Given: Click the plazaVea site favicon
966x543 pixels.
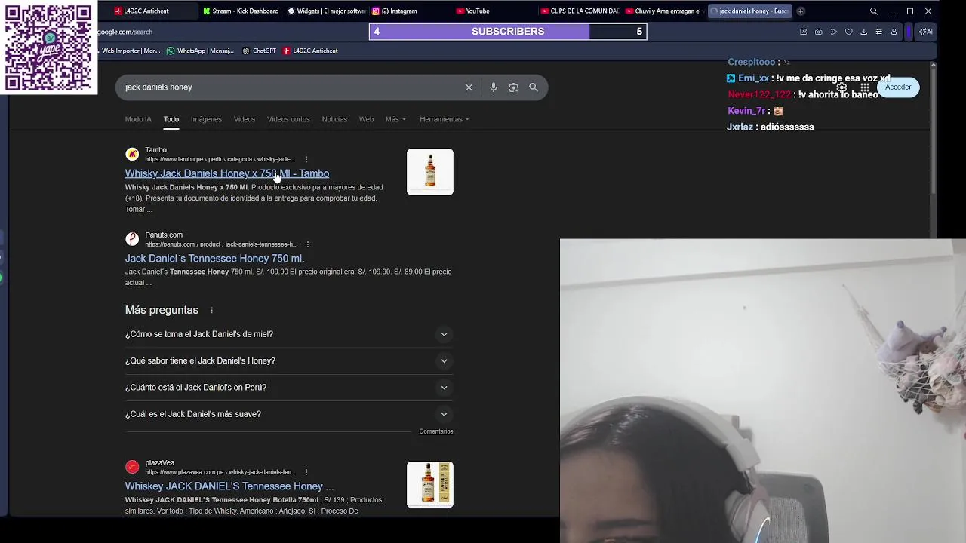Looking at the screenshot, I should (132, 467).
